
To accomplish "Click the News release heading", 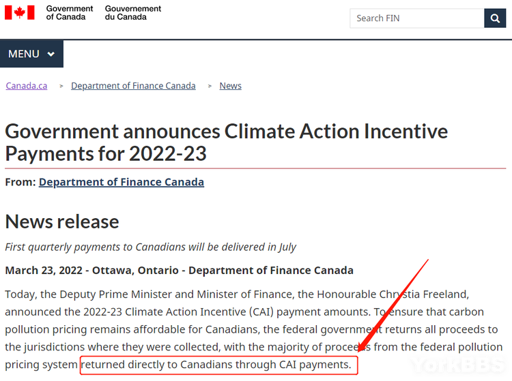I will (x=62, y=222).
